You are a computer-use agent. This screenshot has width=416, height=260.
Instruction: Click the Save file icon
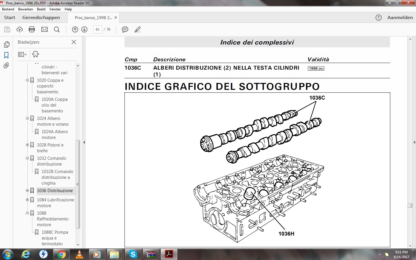click(x=7, y=29)
